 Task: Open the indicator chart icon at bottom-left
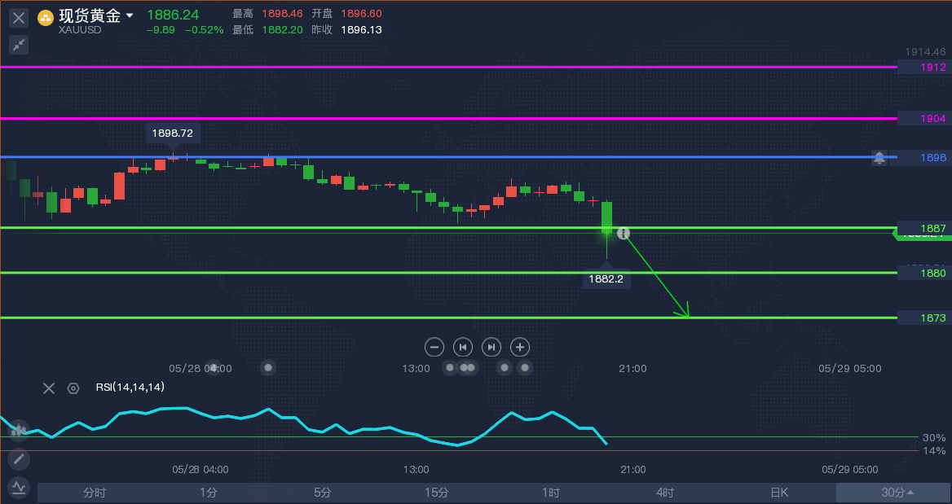click(19, 486)
